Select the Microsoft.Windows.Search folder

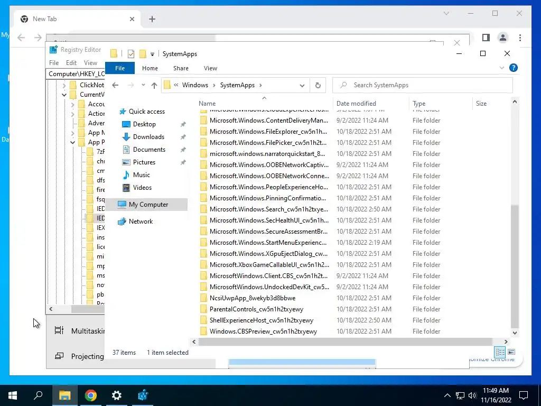(x=269, y=209)
